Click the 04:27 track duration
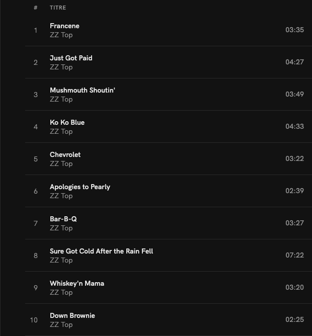This screenshot has width=312, height=336. click(x=294, y=62)
